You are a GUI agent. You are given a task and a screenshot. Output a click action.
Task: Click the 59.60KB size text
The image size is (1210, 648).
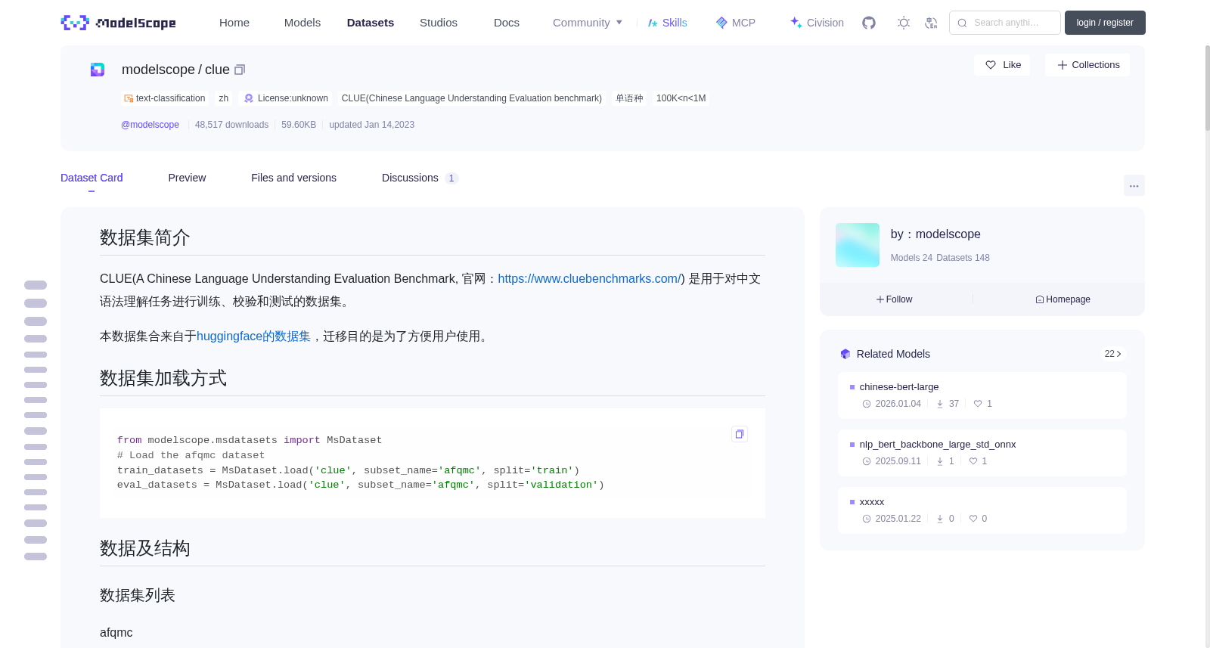(x=299, y=125)
